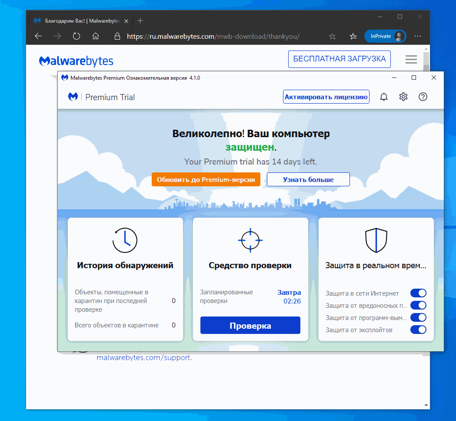This screenshot has width=456, height=421.
Task: Refresh the browser page
Action: [77, 36]
